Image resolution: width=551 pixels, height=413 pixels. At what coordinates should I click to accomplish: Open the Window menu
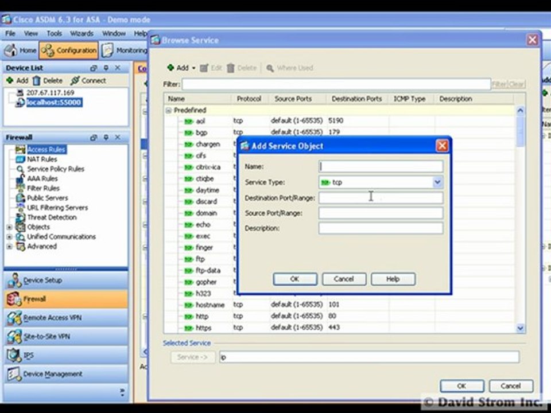click(x=114, y=33)
